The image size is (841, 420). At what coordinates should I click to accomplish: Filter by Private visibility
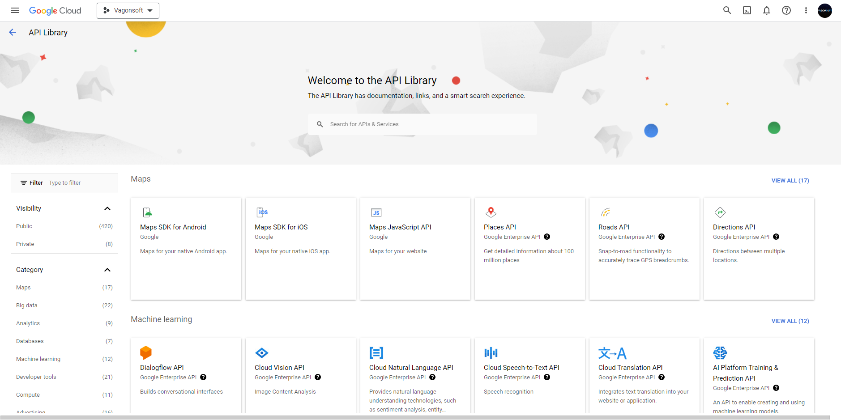pos(64,244)
